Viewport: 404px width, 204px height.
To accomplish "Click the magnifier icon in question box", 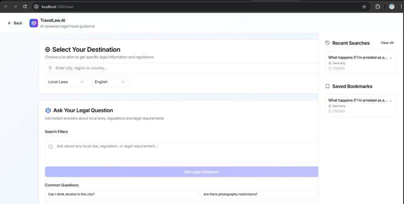I will point(51,146).
